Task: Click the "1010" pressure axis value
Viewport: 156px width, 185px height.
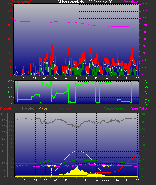Action: [x=144, y=25]
